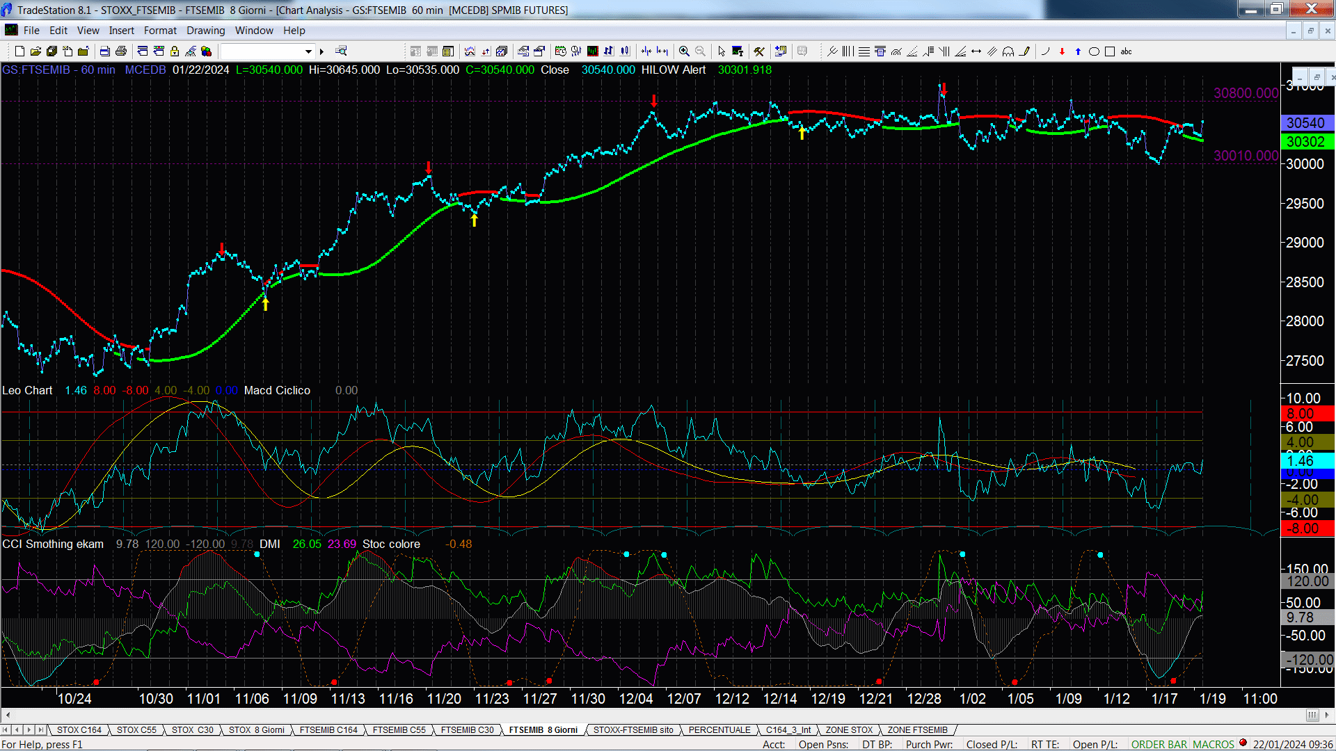The image size is (1336, 751).
Task: Open the Drawing menu
Action: (206, 31)
